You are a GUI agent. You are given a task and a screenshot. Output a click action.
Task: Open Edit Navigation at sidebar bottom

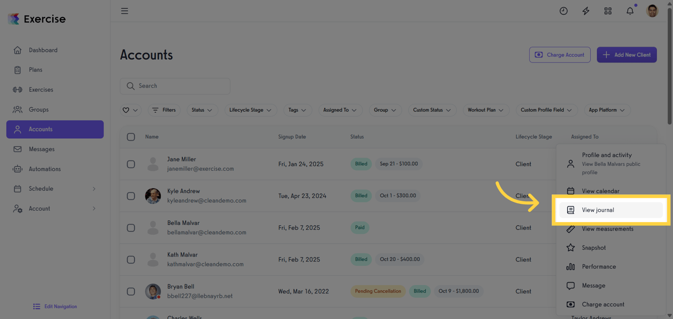[x=55, y=306]
